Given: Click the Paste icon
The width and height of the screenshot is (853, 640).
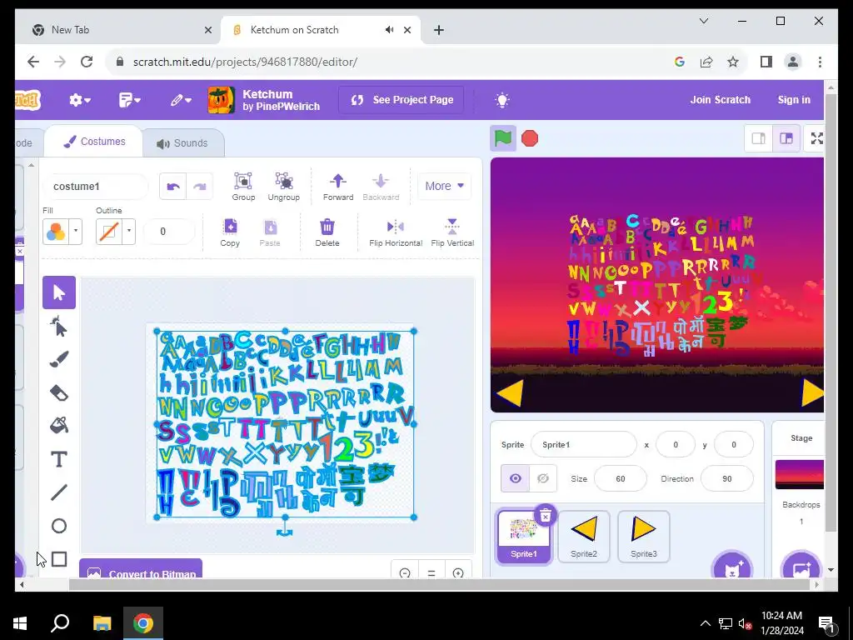Looking at the screenshot, I should coord(270,232).
